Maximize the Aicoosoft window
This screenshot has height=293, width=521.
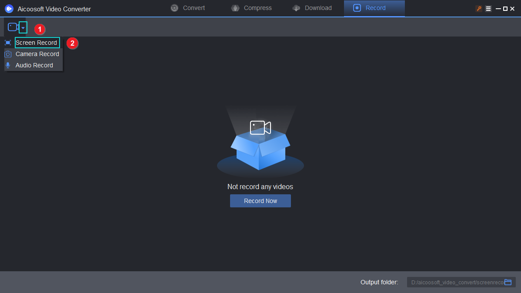click(505, 9)
